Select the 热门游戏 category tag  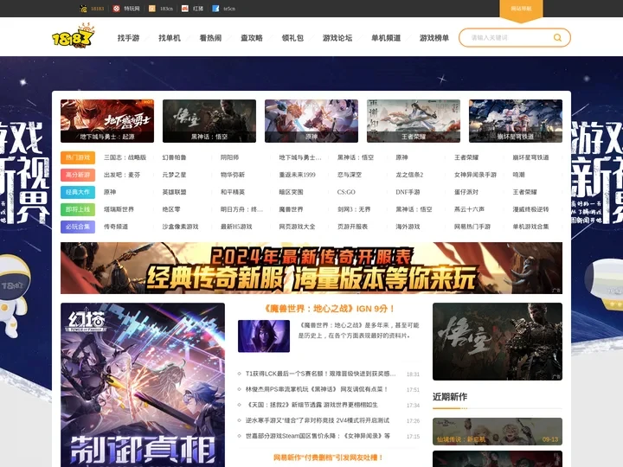[x=78, y=157]
